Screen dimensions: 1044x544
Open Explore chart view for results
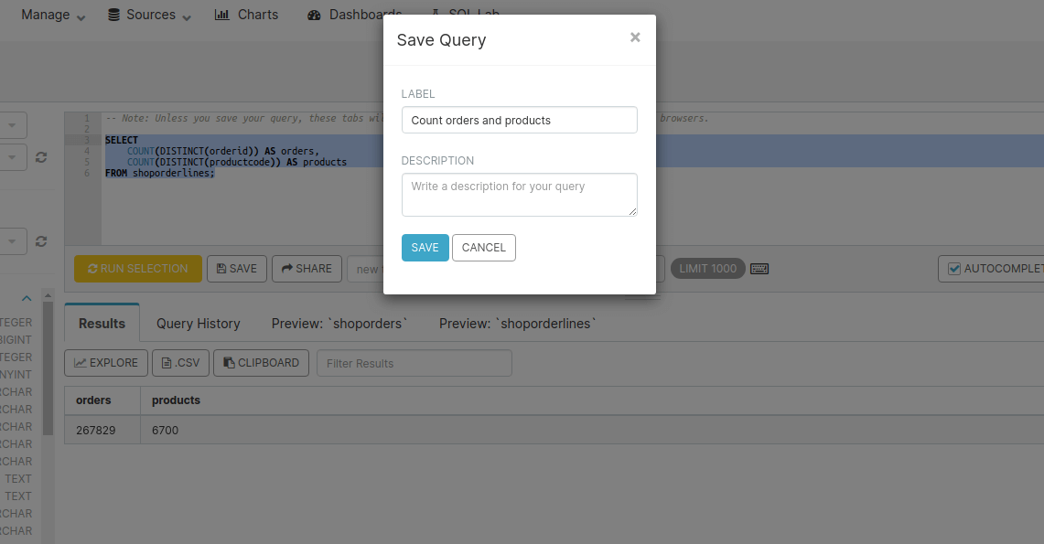click(x=106, y=363)
